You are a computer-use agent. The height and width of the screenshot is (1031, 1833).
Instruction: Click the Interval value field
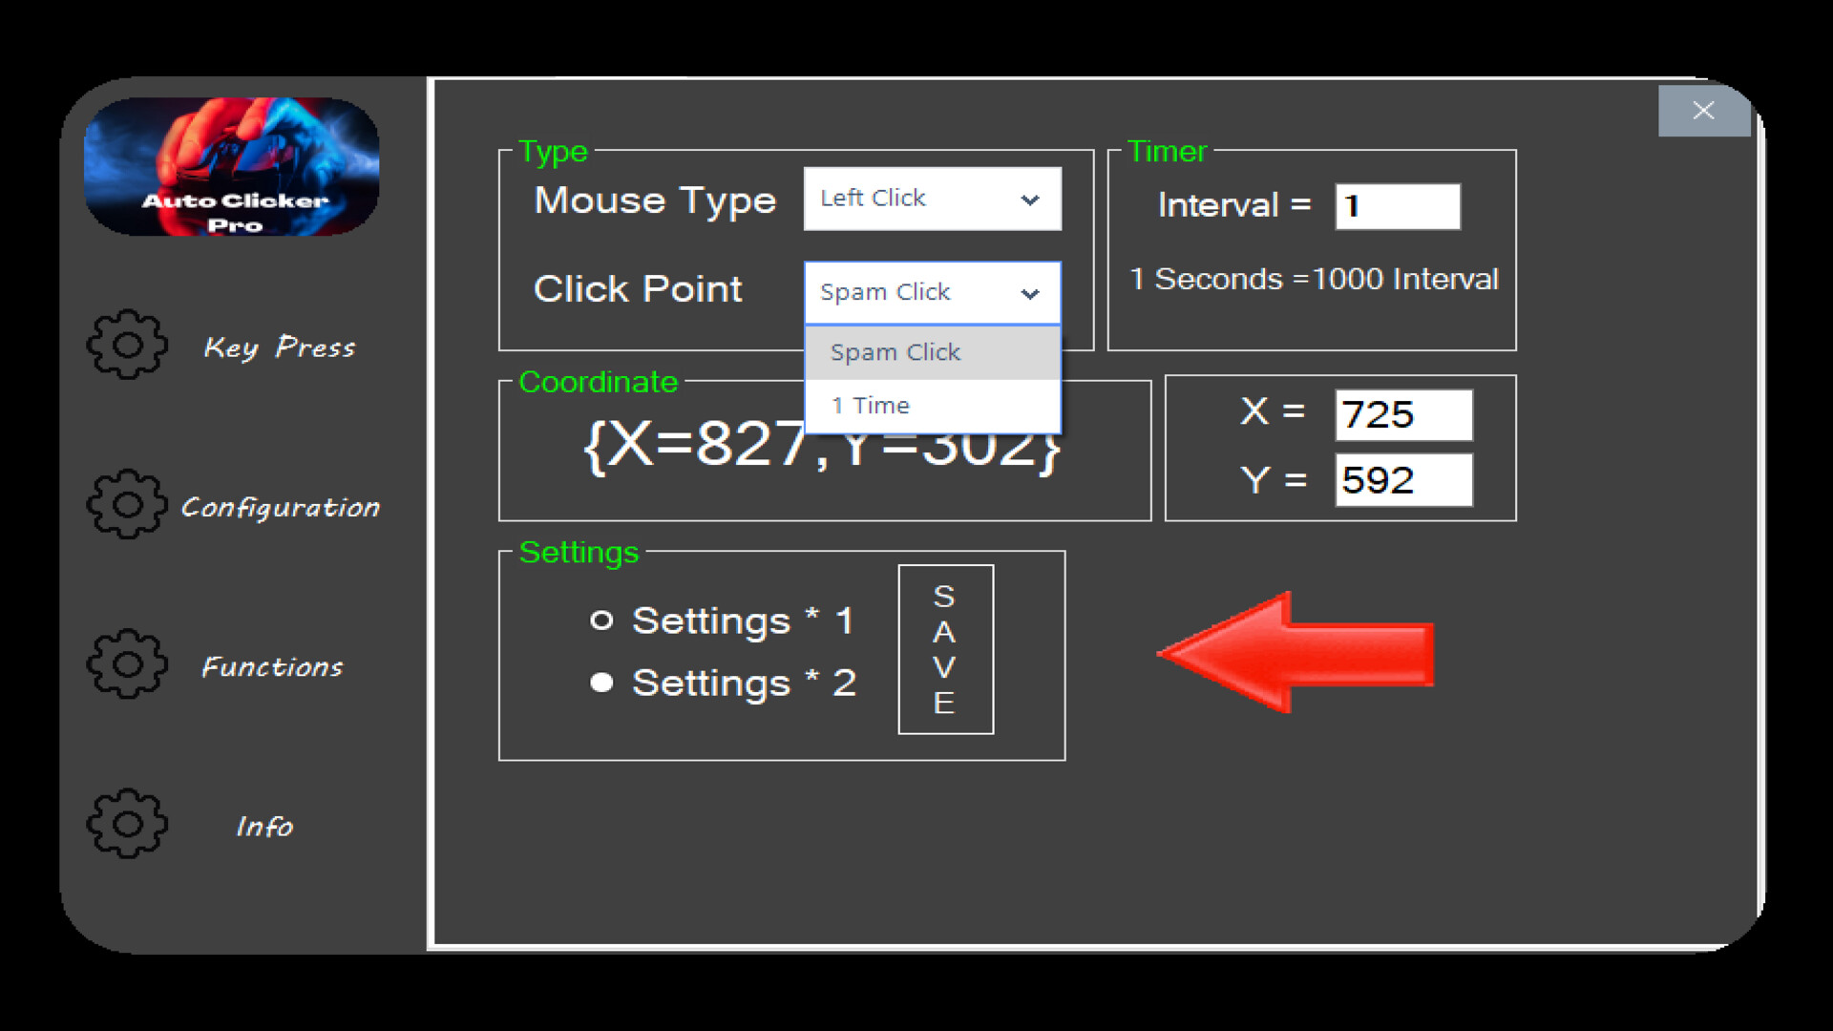(x=1397, y=205)
